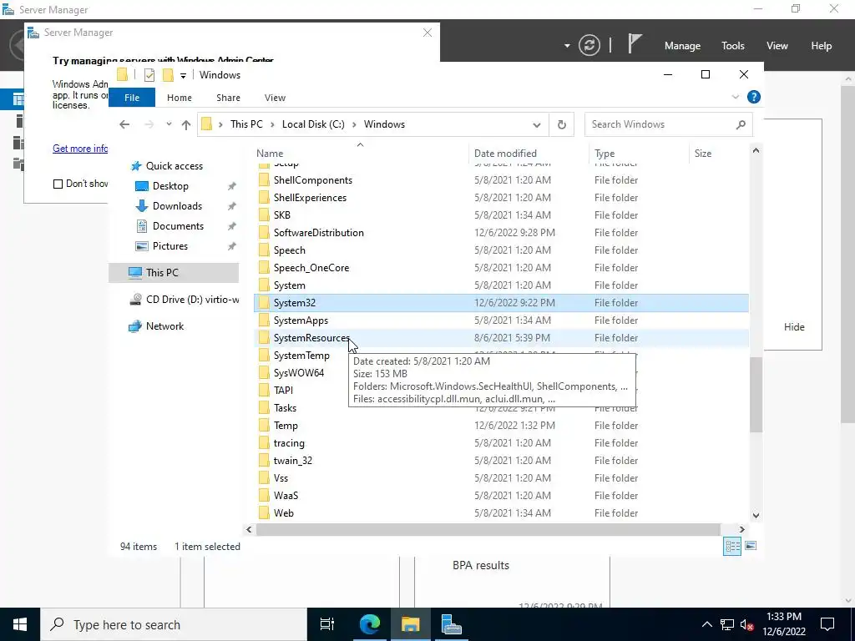Select the SoftwareDistribution folder
The image size is (855, 641).
click(318, 233)
